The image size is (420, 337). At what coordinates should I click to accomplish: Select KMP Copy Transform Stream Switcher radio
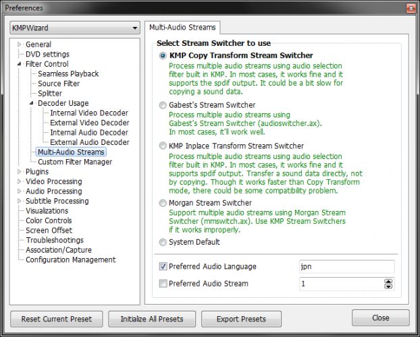163,56
